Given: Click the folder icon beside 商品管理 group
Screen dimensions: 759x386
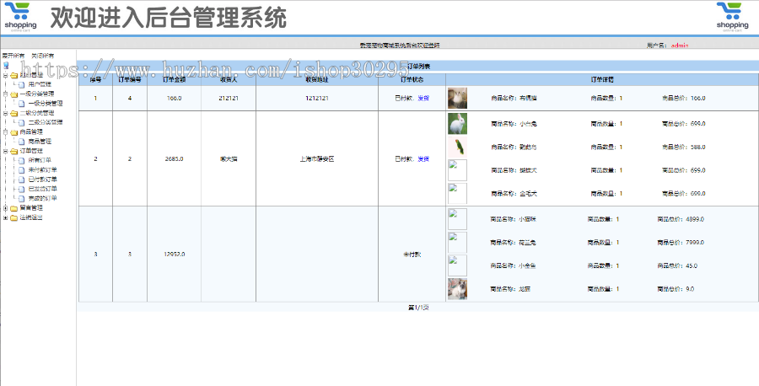Looking at the screenshot, I should pos(14,132).
